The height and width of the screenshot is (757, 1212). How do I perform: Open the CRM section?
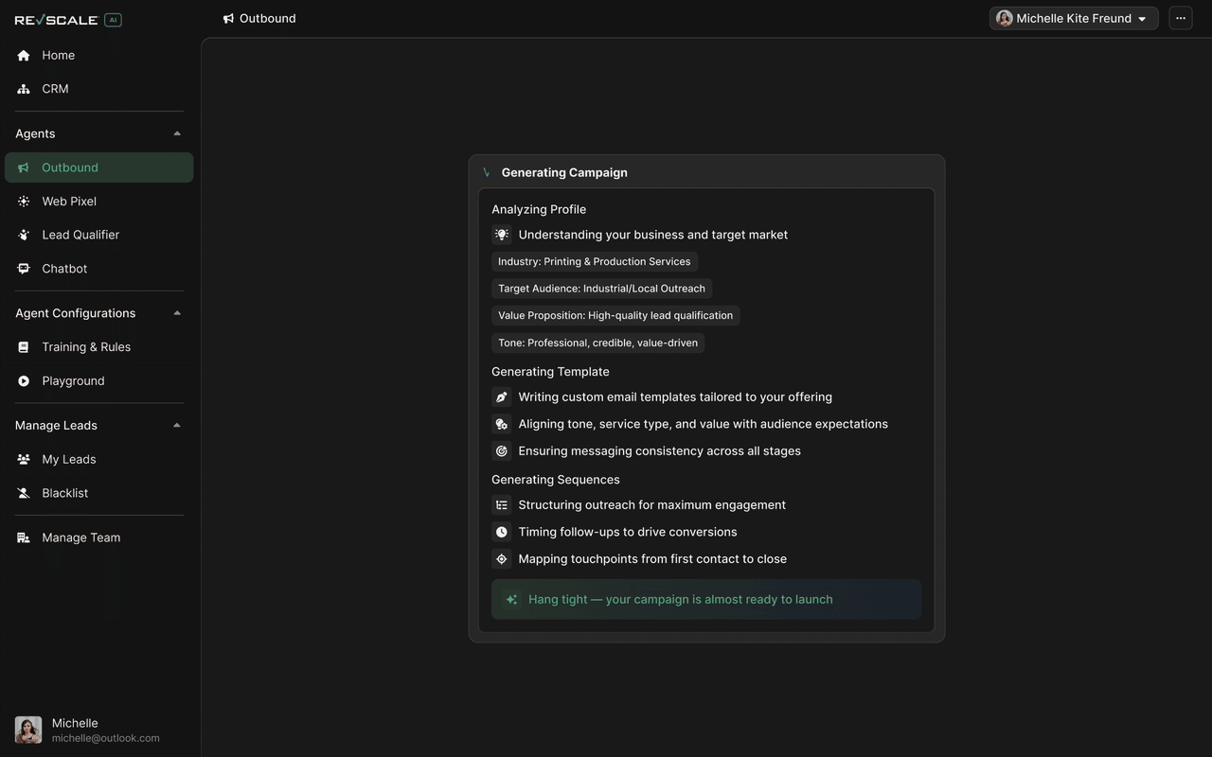pyautogui.click(x=23, y=88)
